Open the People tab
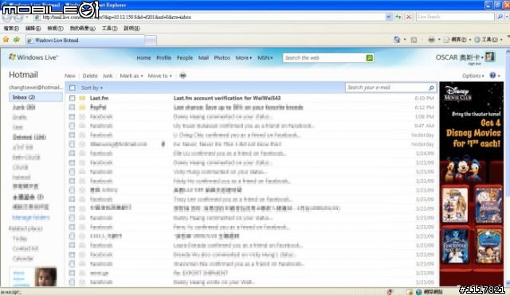 185,57
